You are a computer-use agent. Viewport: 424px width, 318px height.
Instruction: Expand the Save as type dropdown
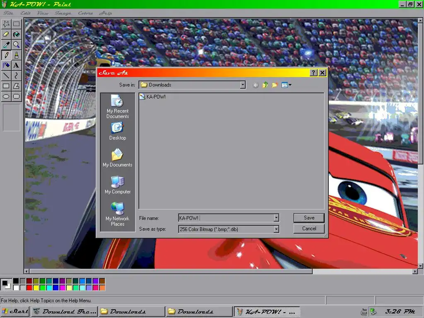click(x=276, y=229)
